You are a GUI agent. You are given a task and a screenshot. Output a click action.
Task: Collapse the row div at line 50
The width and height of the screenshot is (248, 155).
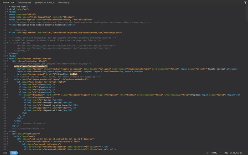(8, 136)
